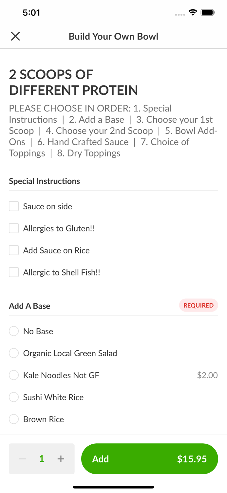Screen dimensions: 227x493
Task: Check "Add Sauce on Rice"
Action: 13,250
